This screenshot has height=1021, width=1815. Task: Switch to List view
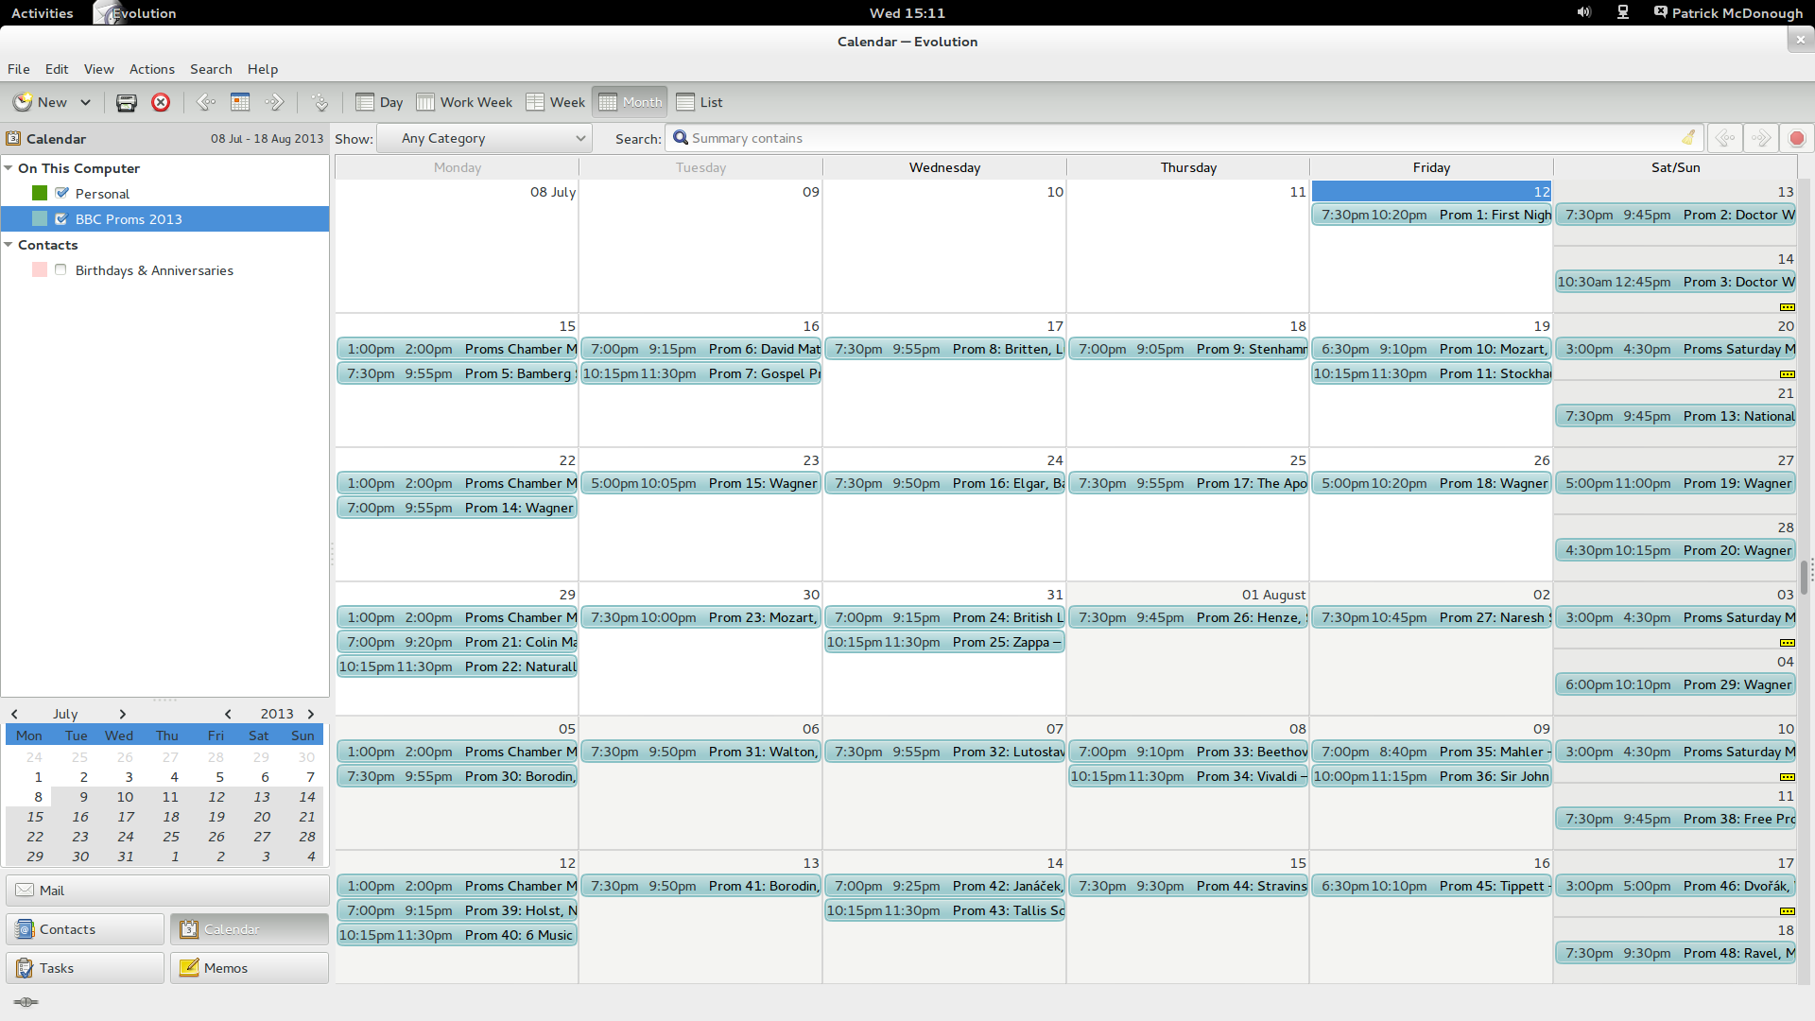(700, 102)
